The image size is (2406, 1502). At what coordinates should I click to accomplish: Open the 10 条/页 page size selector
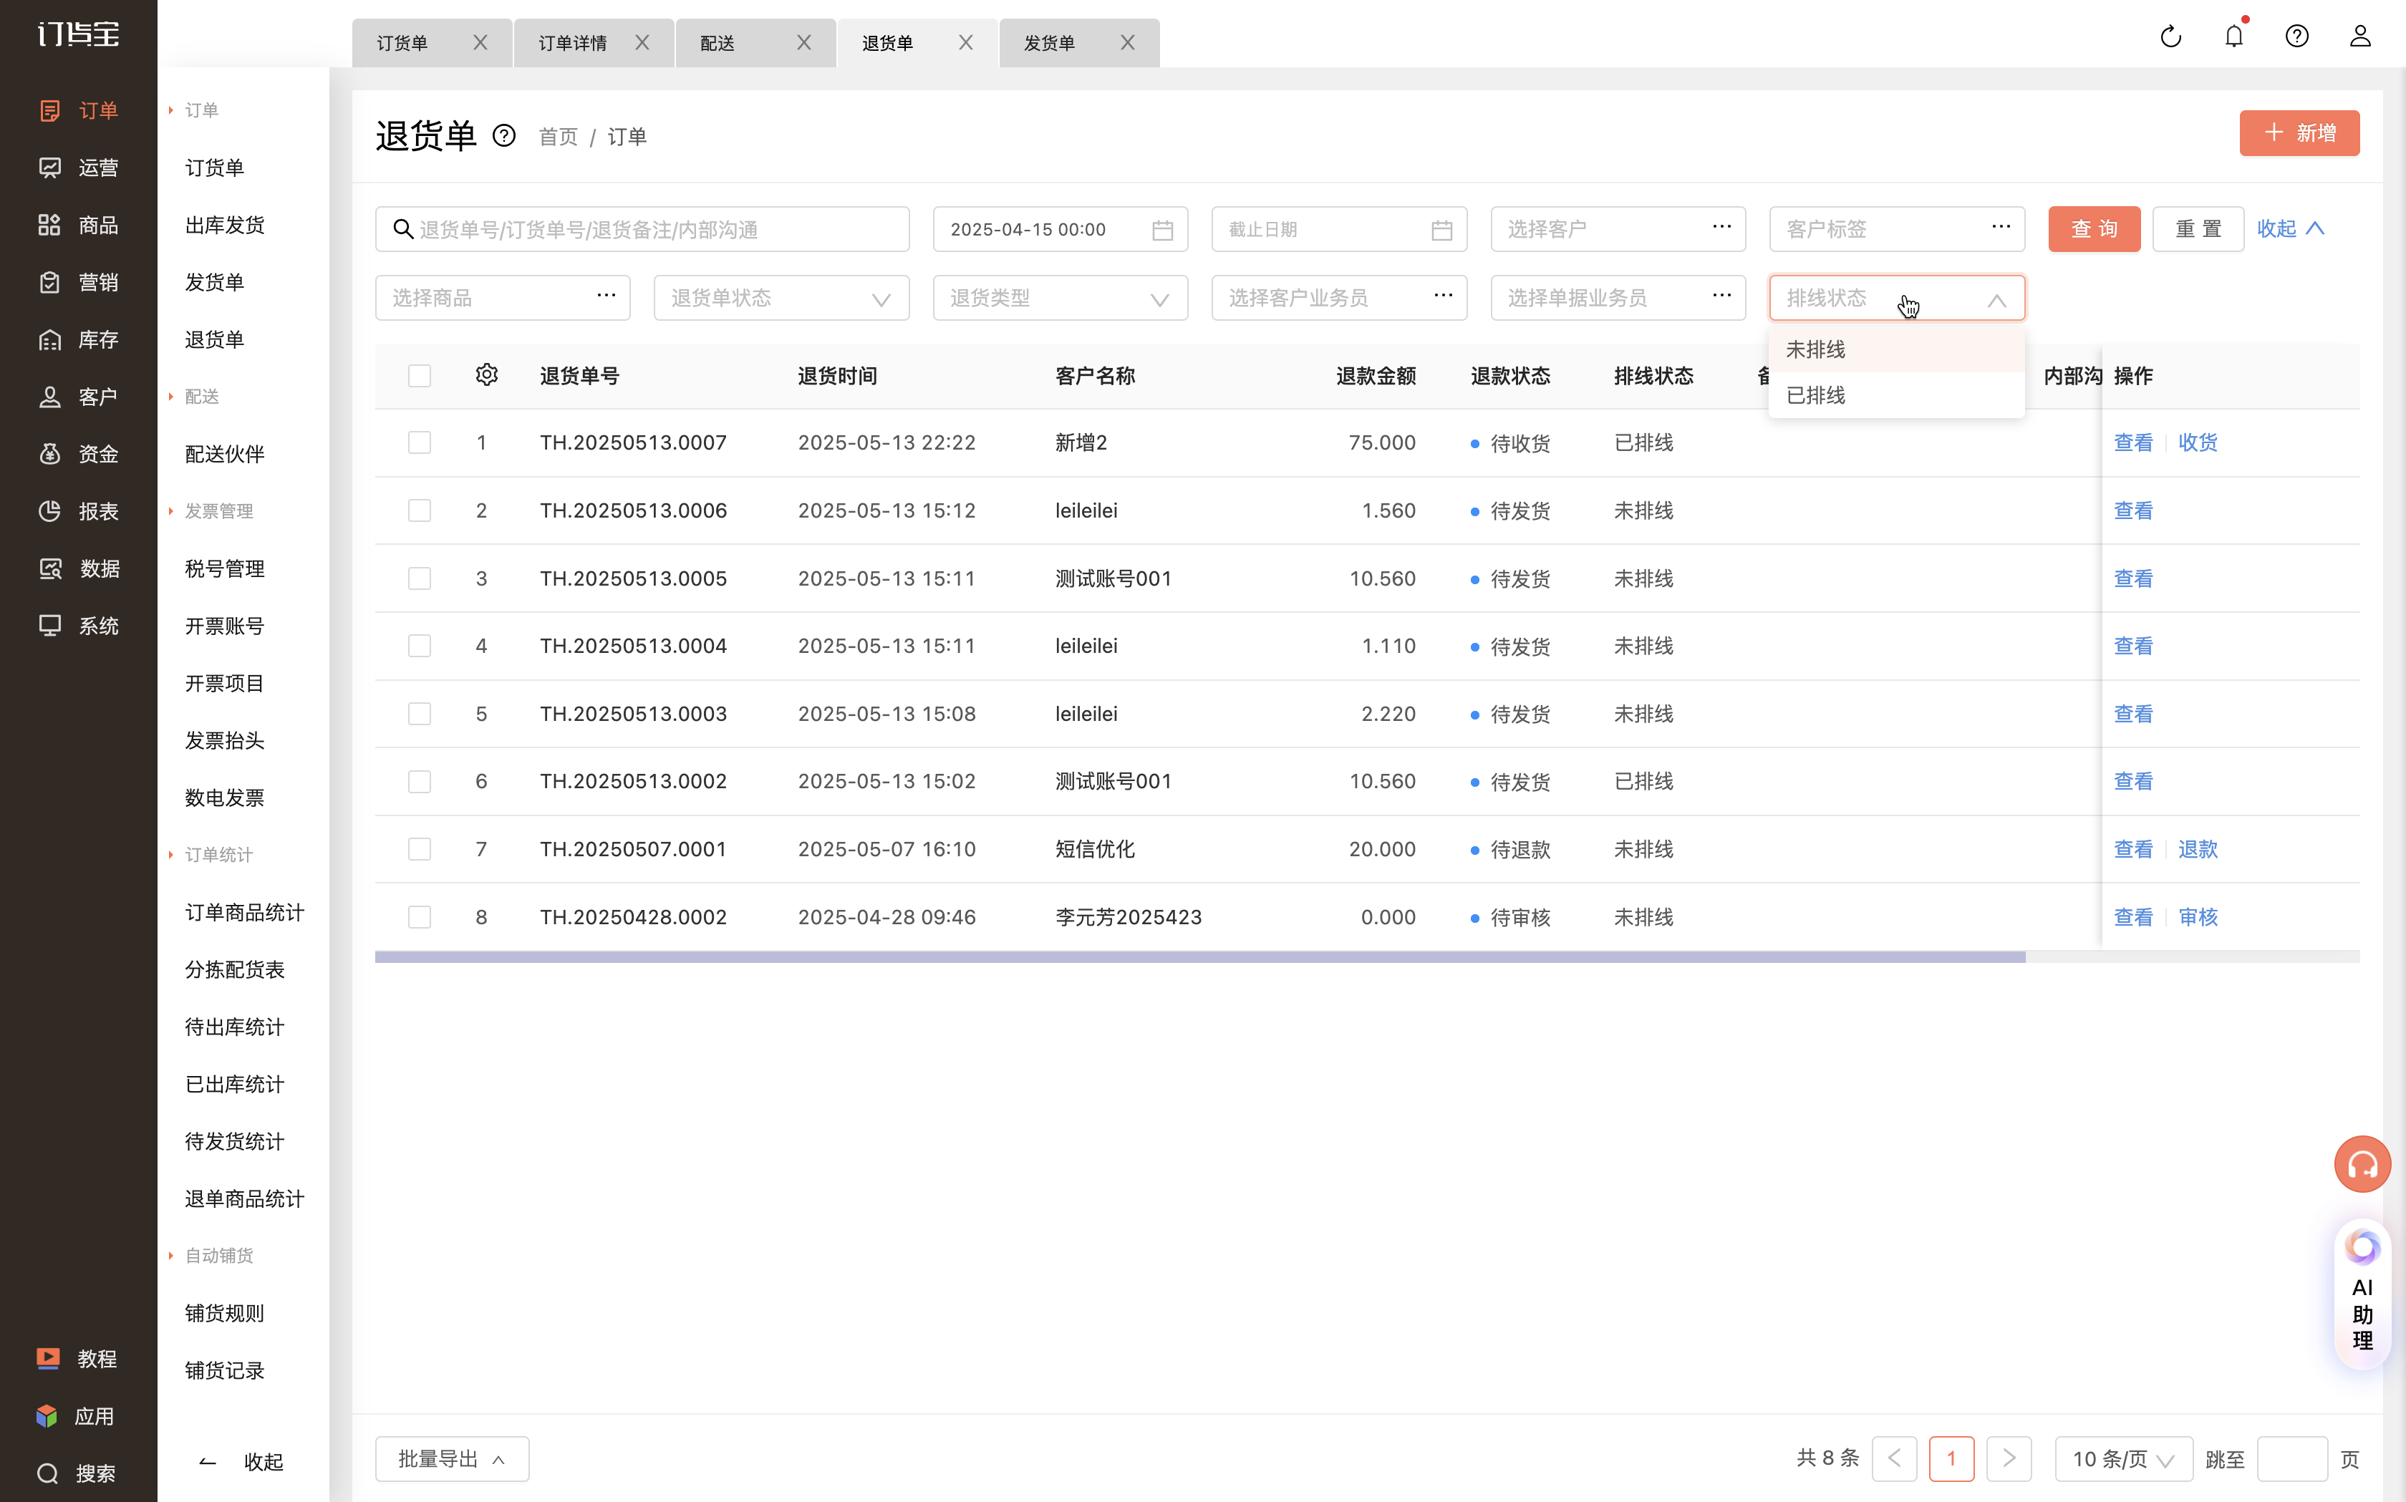coord(2123,1459)
